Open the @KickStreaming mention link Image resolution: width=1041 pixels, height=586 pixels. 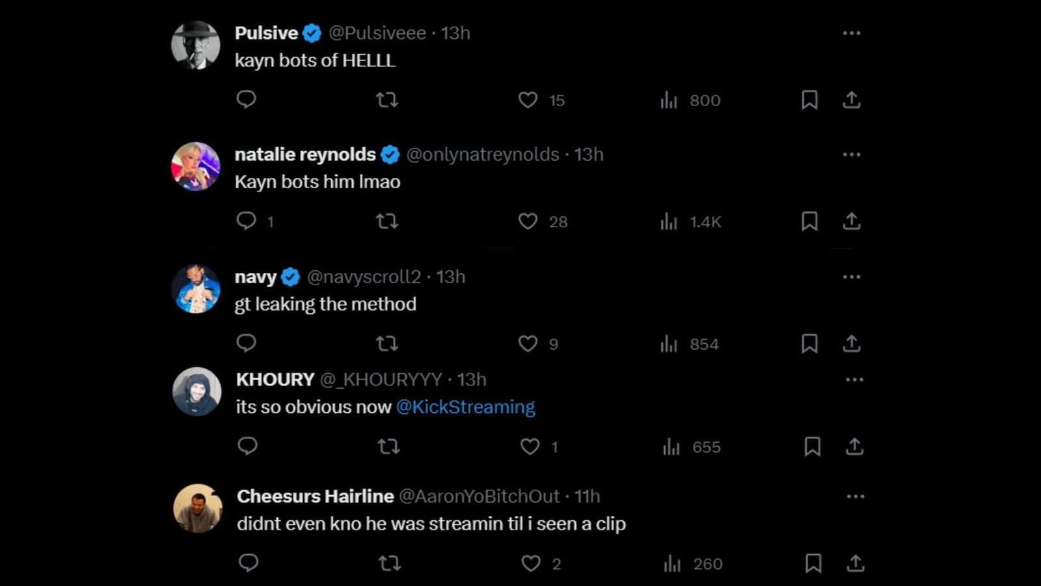tap(465, 407)
